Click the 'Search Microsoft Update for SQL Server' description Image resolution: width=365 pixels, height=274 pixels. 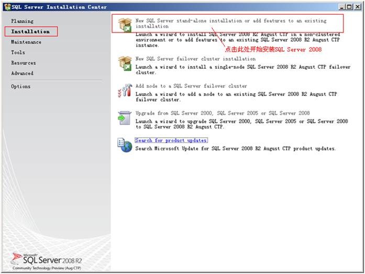[x=236, y=148]
